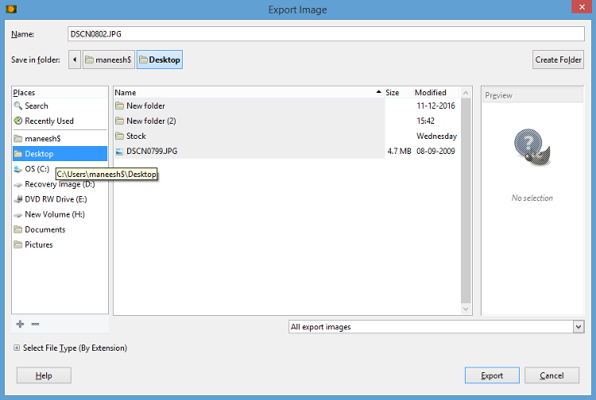596x400 pixels.
Task: Sort files by Size column header
Action: pos(398,93)
